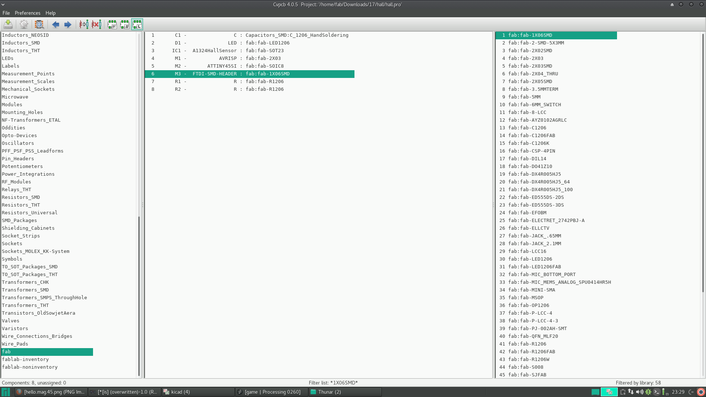Open the Preferences menu
Screen dimensions: 706x397
point(28,13)
